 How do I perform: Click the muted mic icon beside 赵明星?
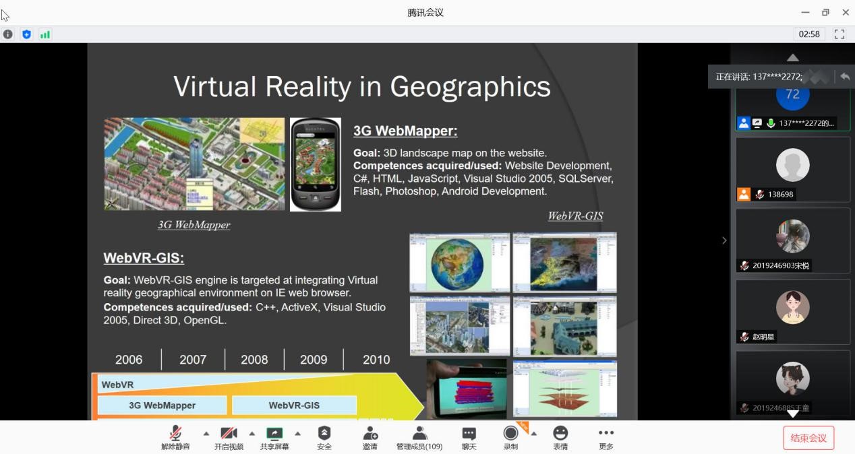744,337
